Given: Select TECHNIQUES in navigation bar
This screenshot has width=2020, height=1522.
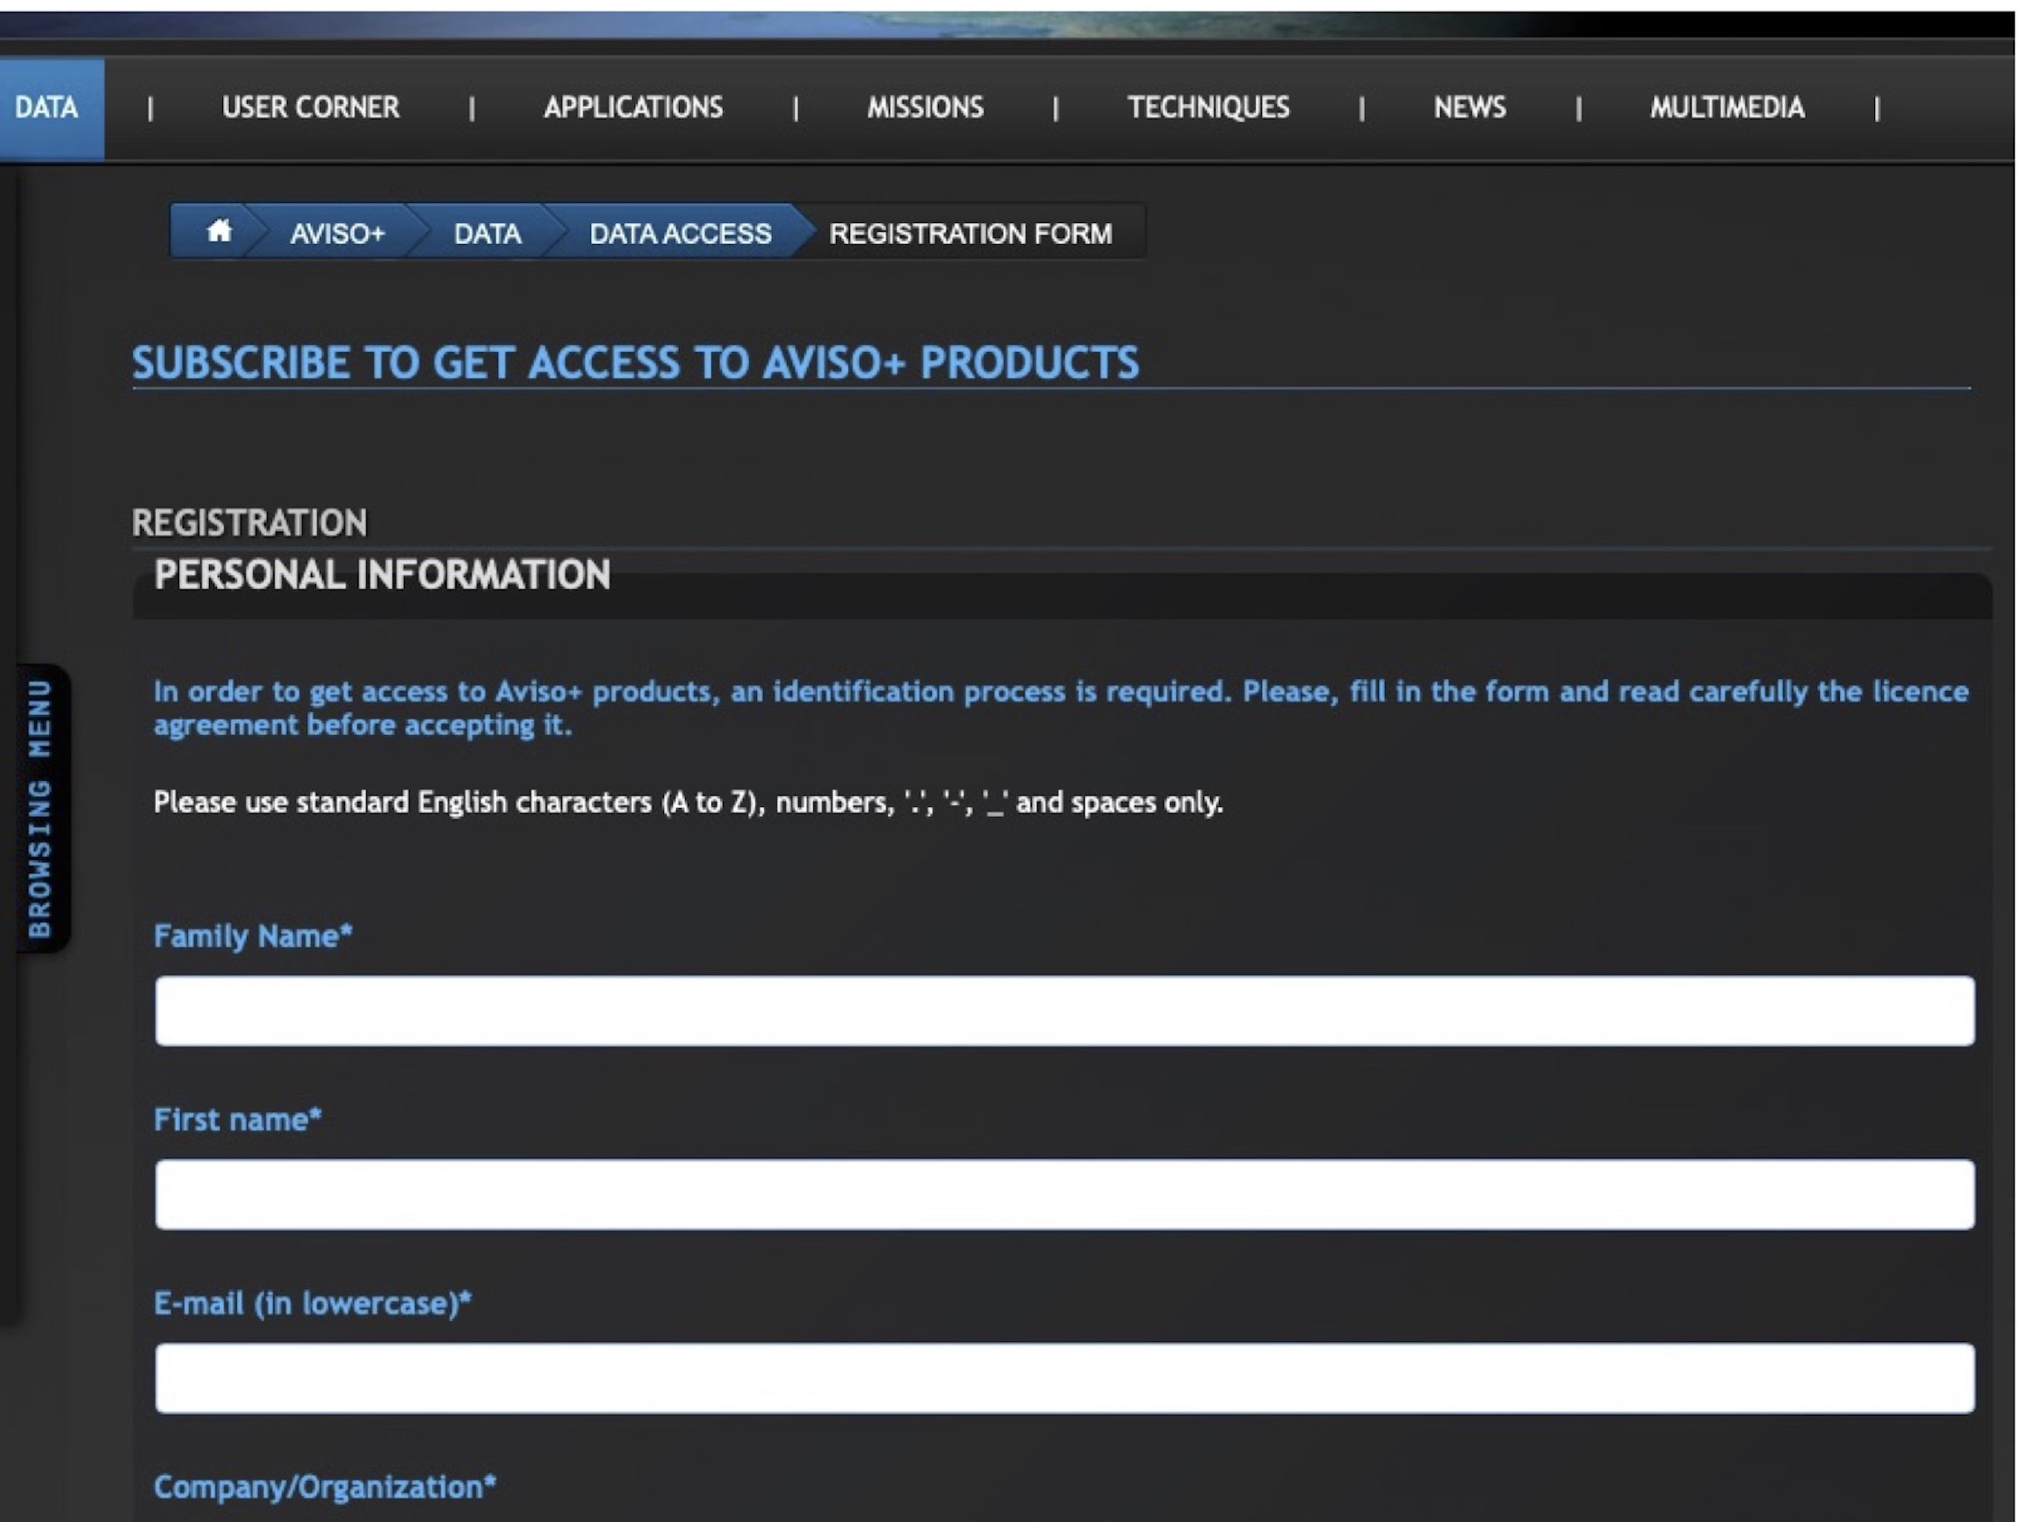Looking at the screenshot, I should pos(1208,108).
